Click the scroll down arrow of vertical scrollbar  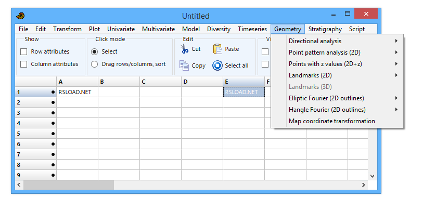pyautogui.click(x=371, y=176)
